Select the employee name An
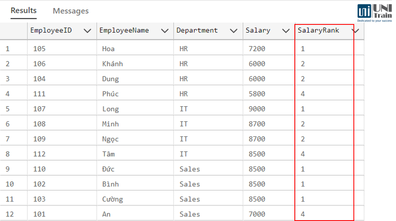Viewport: 396px width, 221px height. point(106,214)
